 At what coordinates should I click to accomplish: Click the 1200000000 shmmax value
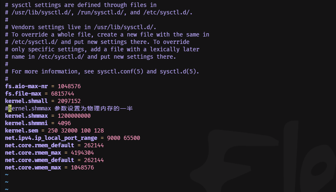tap(74, 116)
